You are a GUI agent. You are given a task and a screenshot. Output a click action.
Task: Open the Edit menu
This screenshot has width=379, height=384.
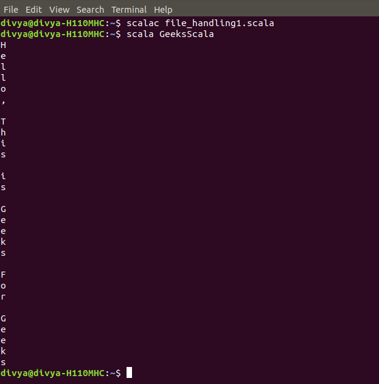point(33,10)
